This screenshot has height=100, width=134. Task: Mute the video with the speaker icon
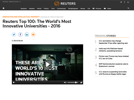tap(65, 82)
